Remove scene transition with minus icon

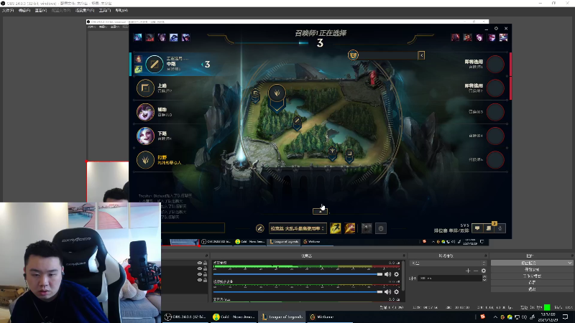[476, 271]
